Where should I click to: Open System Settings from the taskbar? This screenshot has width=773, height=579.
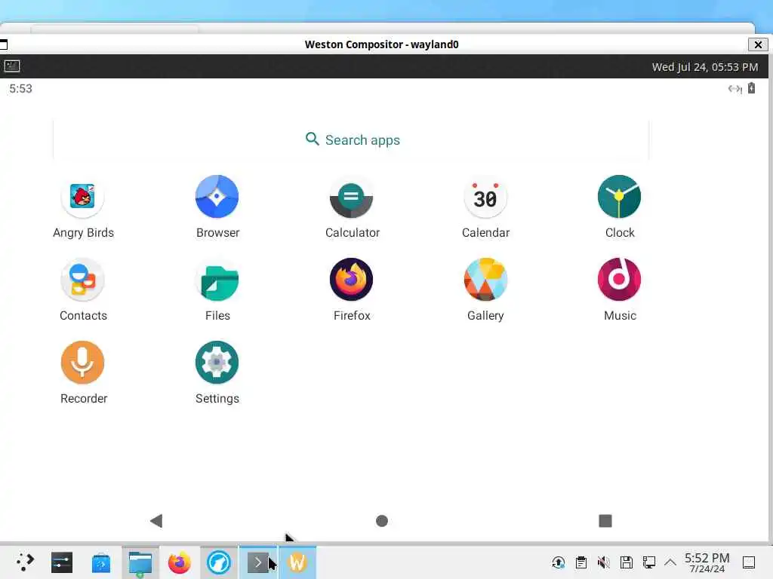tap(62, 562)
